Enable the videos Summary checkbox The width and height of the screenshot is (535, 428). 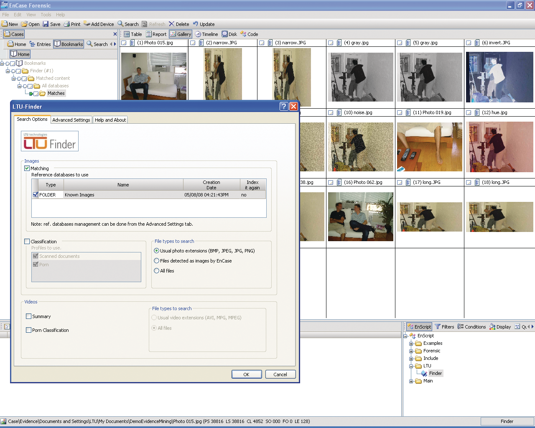point(29,316)
